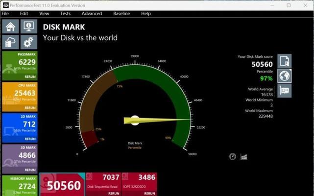Image resolution: width=314 pixels, height=196 pixels.
Task: Rerun the Disk Sequential Read test
Action: click(114, 194)
